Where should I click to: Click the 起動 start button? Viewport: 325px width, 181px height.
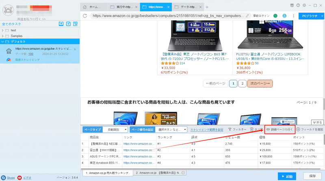point(287,176)
